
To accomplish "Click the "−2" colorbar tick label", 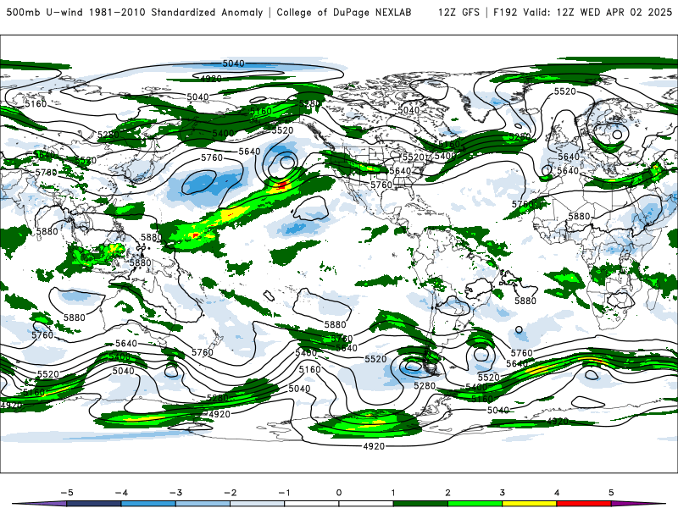I will [x=230, y=493].
